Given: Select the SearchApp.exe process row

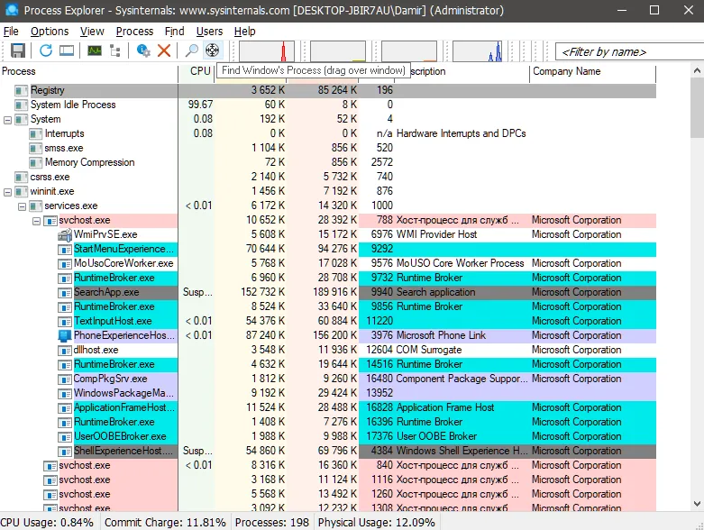Looking at the screenshot, I should click(x=106, y=292).
